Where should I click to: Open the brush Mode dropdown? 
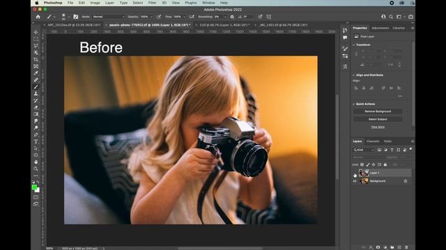point(109,17)
